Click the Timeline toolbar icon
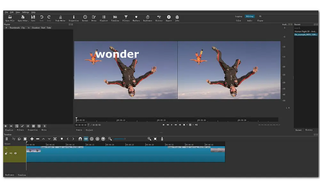Viewport: 320px width, 185px height. [115, 18]
